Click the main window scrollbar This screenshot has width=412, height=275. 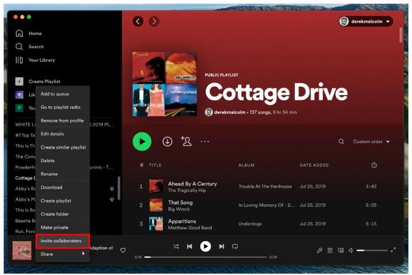[x=401, y=35]
